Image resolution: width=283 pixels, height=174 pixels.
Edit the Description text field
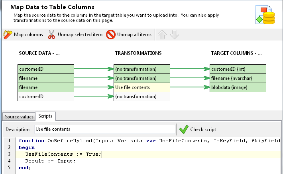(104, 129)
